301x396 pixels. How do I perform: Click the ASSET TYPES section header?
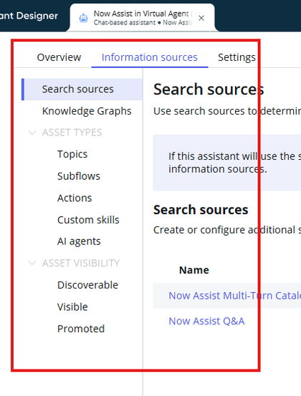pyautogui.click(x=72, y=132)
